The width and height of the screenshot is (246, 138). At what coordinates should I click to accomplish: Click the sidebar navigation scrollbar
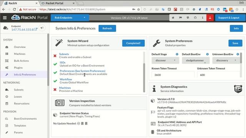pos(48,60)
